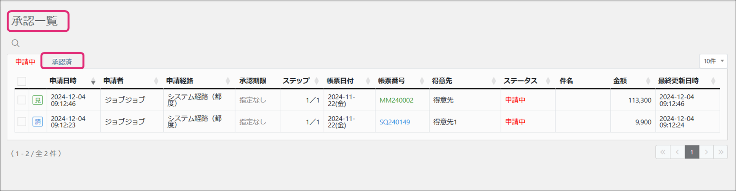736x191 pixels.
Task: Go to previous page arrow
Action: [x=677, y=152]
